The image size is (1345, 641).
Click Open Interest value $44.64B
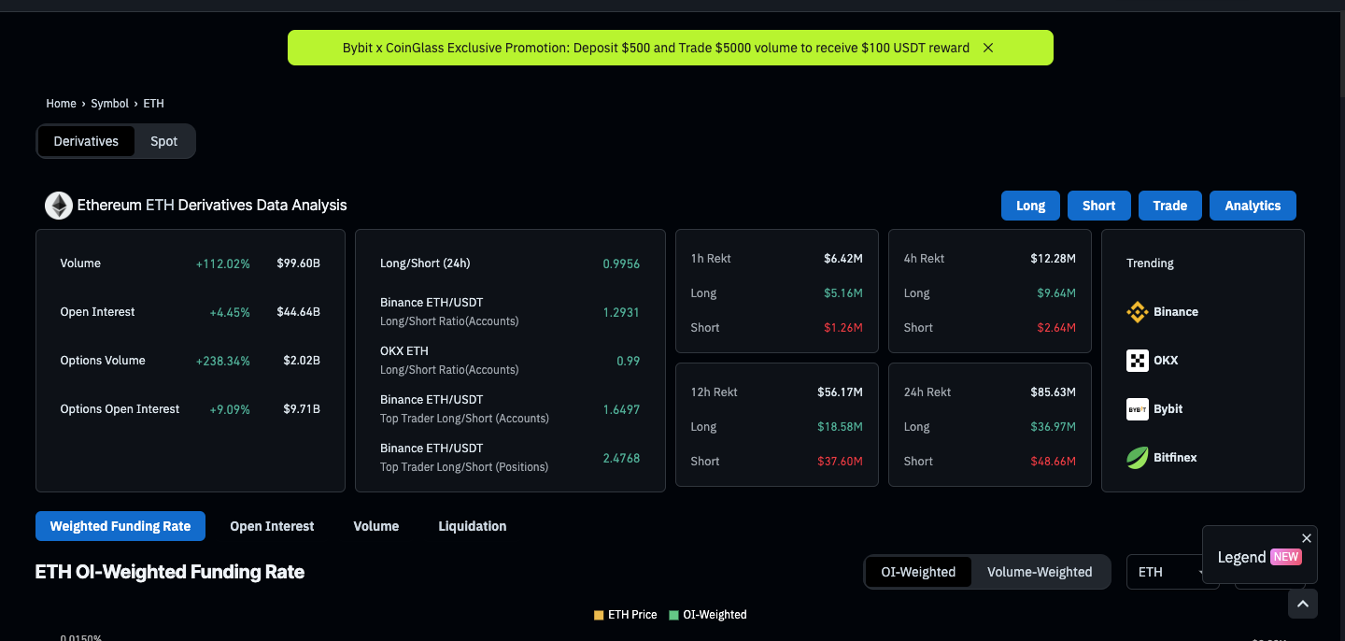coord(298,312)
